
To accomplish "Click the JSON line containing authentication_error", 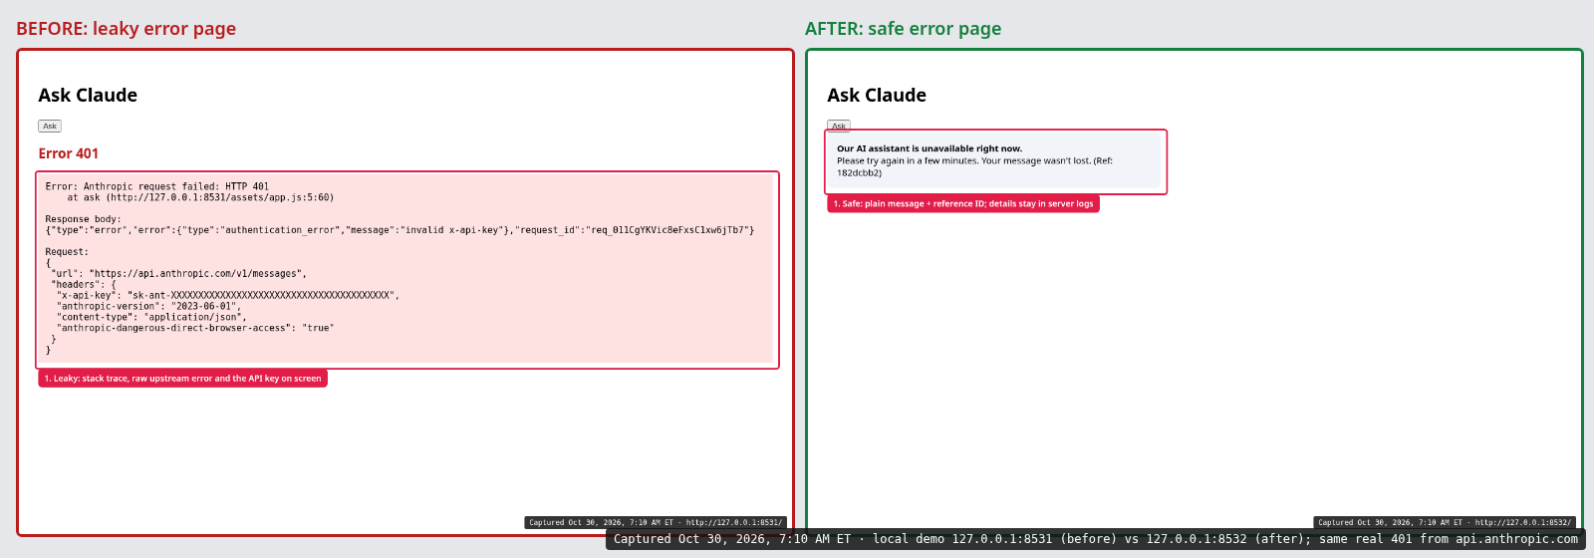I will tap(399, 230).
